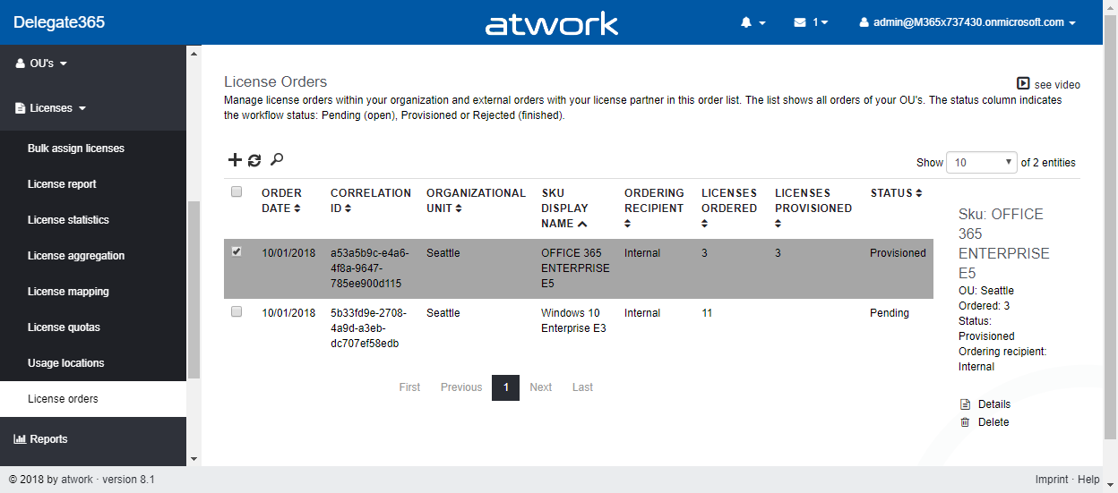This screenshot has width=1118, height=493.
Task: Toggle the select-all checkbox in table header
Action: tap(236, 191)
